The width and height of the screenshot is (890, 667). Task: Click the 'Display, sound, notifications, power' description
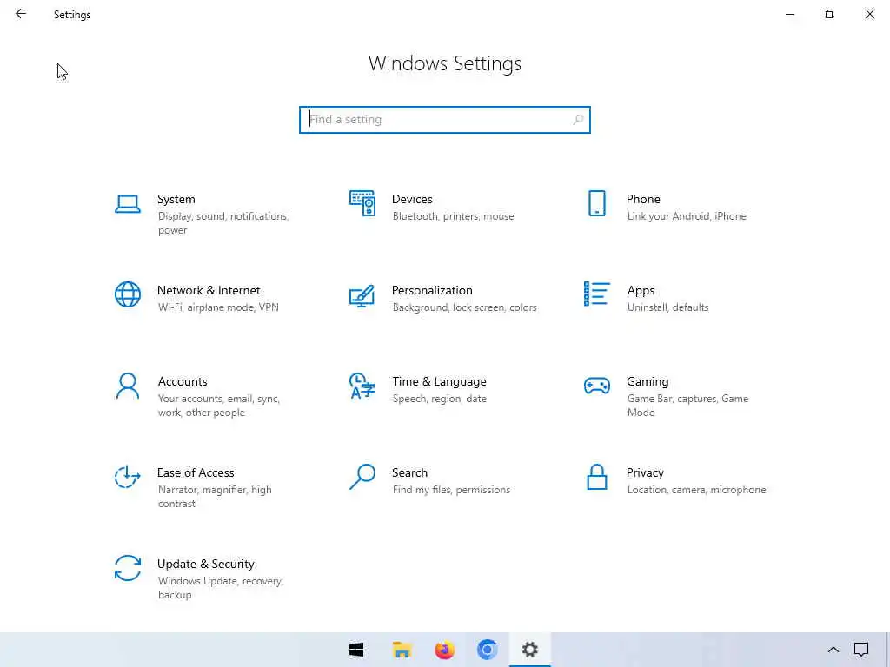(223, 223)
